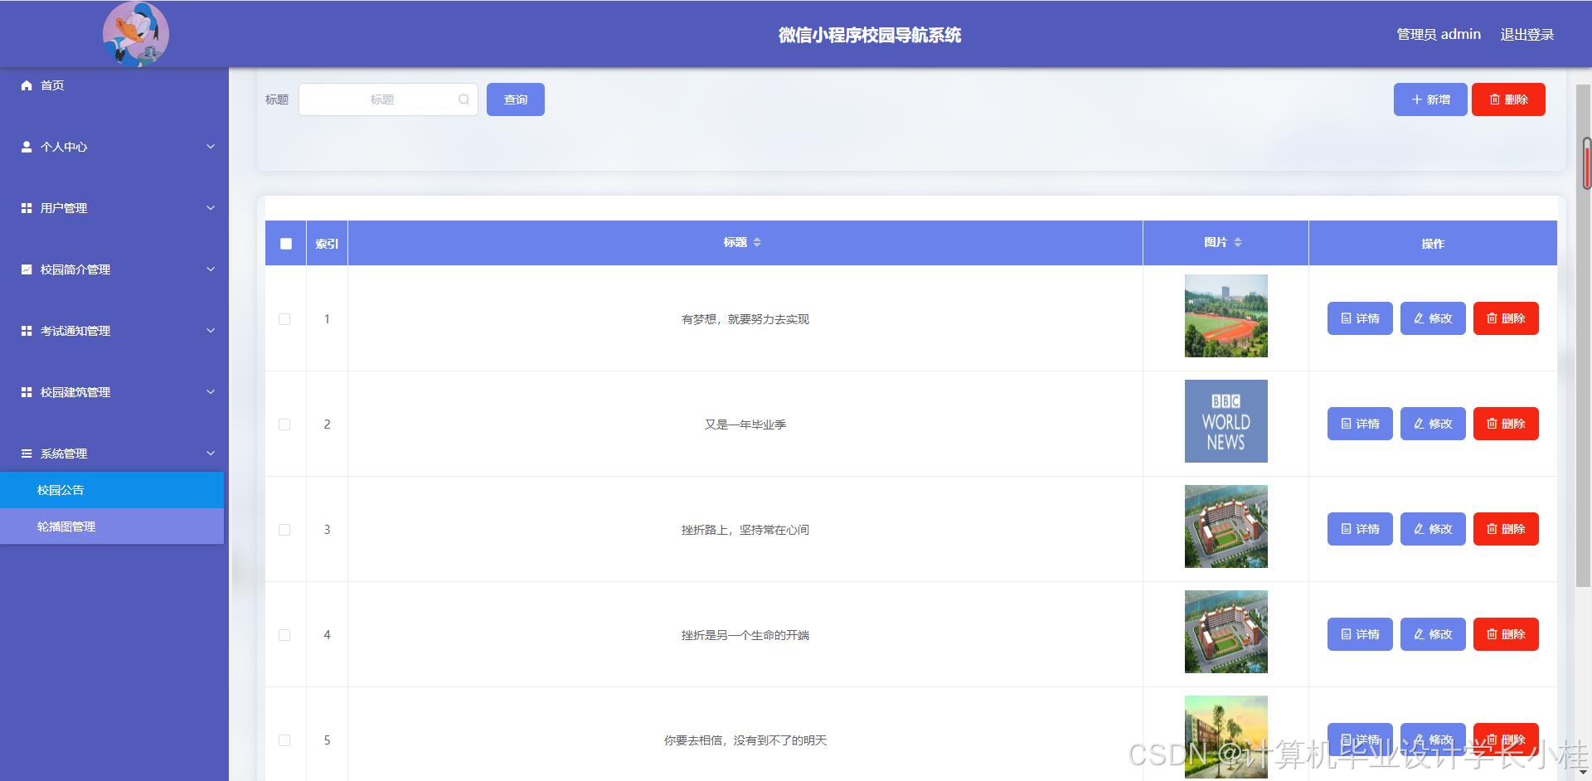Screen dimensions: 1592x781
Task: Click 修改 for row 挫折是另一个生命的开端
Action: click(1433, 634)
